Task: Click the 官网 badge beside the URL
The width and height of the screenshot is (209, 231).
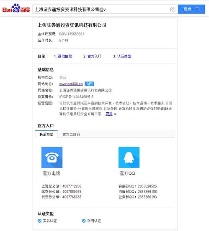Action: click(x=89, y=84)
